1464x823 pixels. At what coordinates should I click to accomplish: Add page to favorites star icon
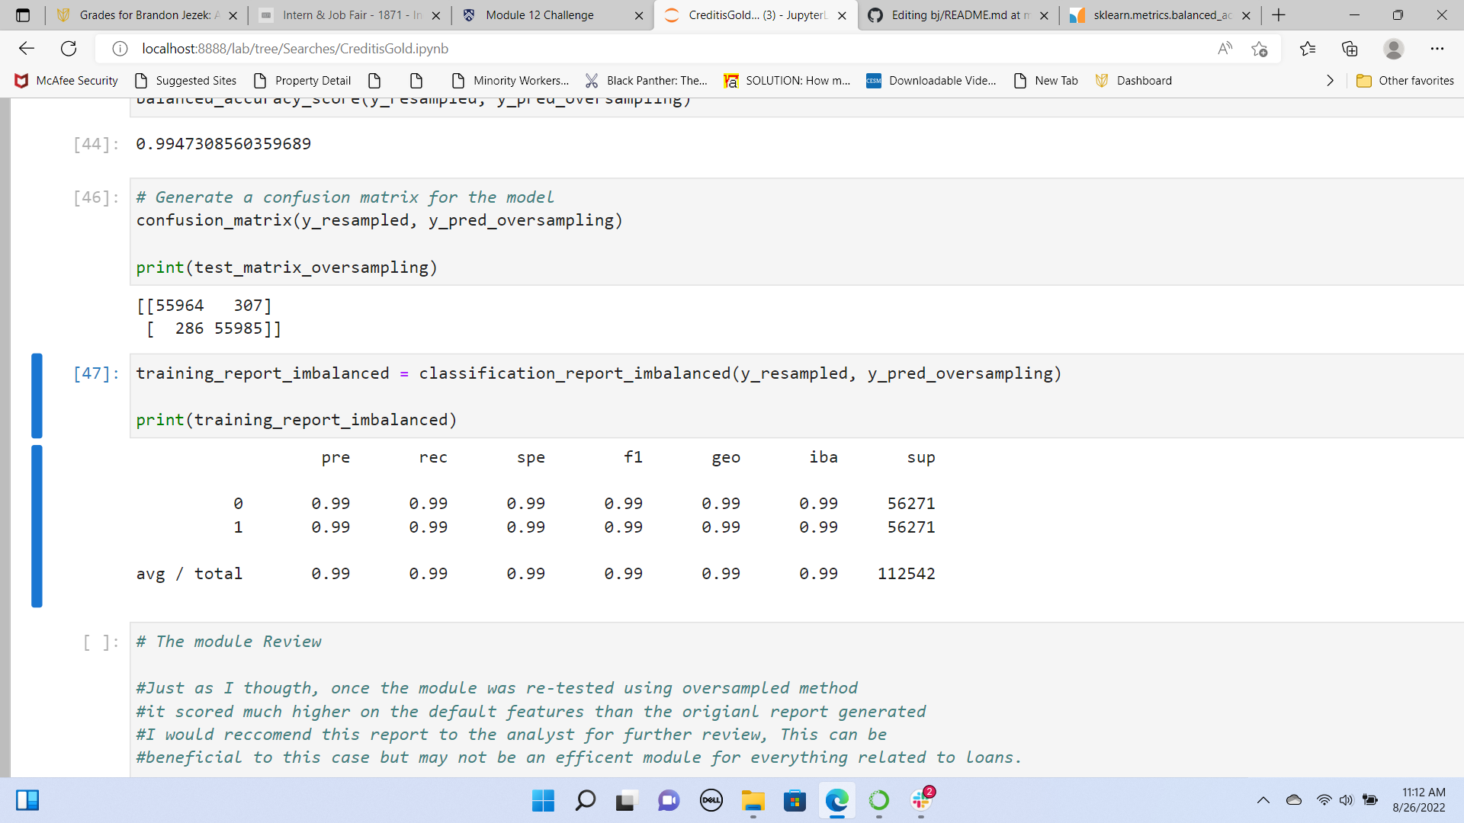point(1259,49)
